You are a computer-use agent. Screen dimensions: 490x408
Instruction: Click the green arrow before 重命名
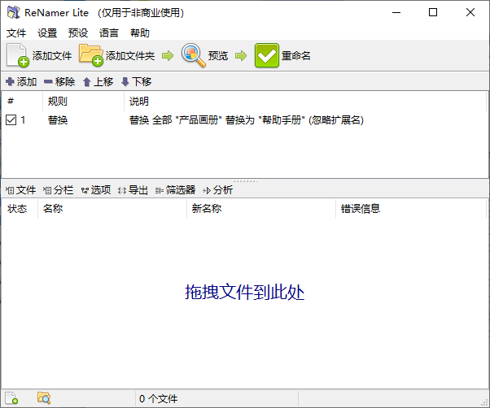click(241, 56)
